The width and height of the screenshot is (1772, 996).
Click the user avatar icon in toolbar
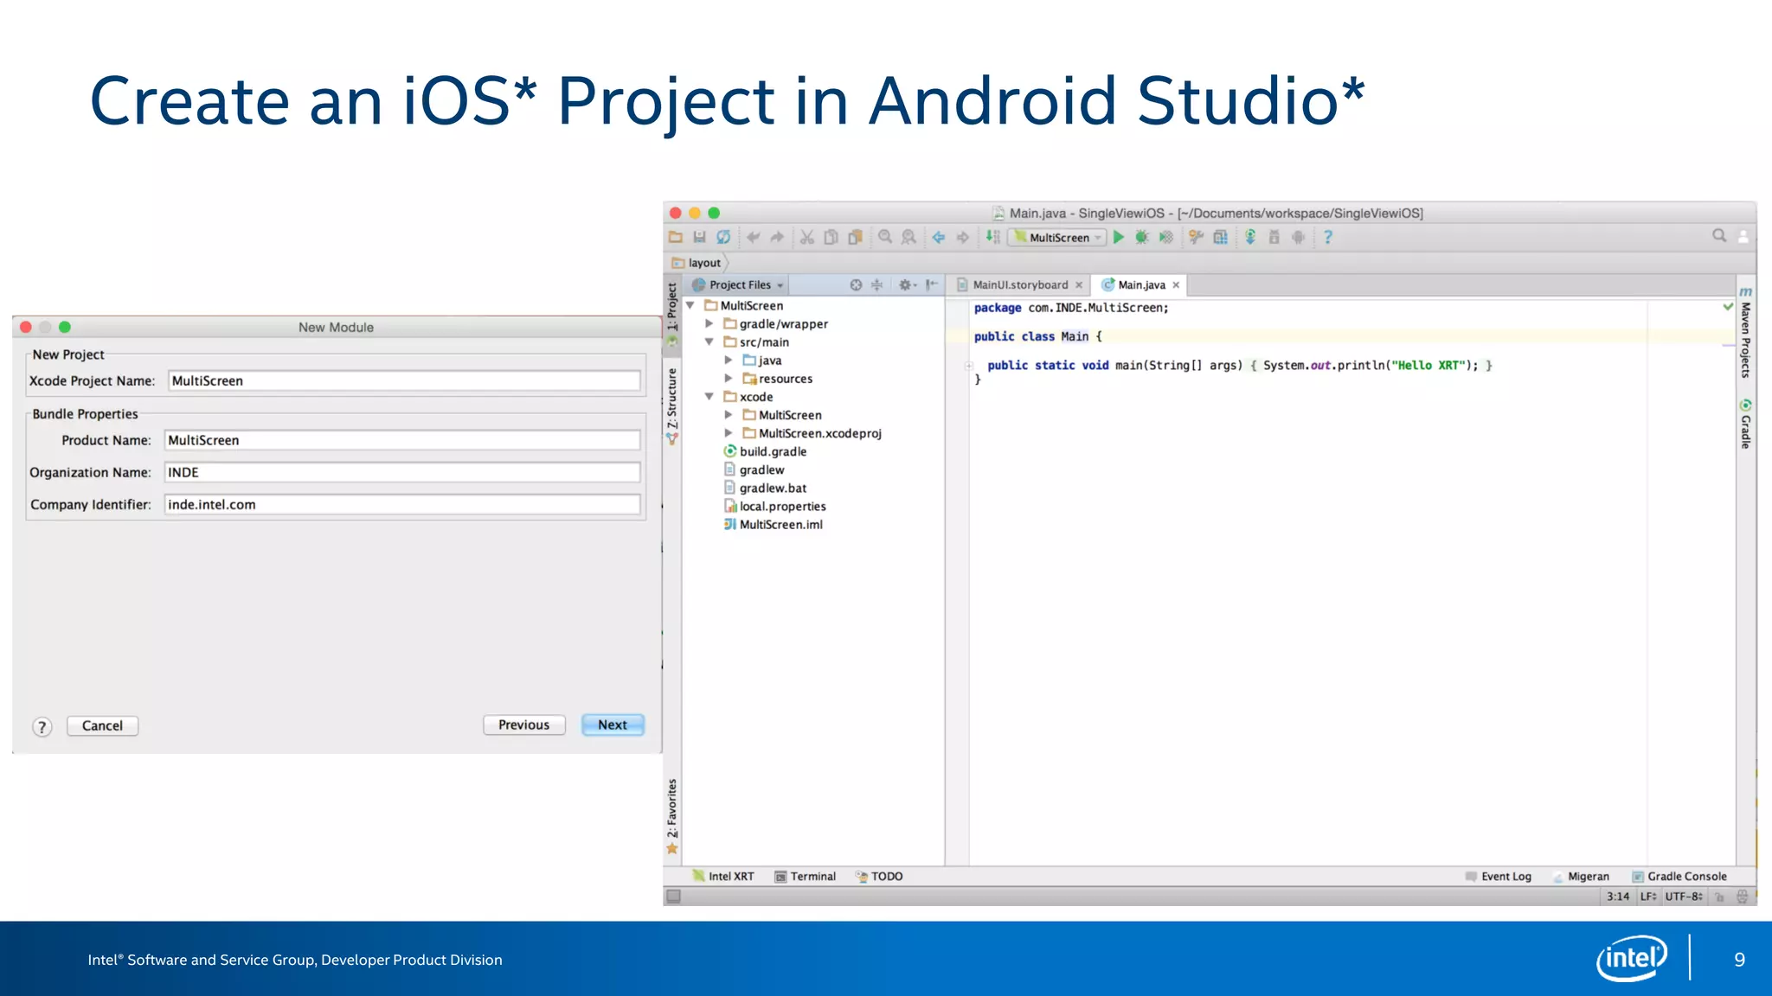[x=1743, y=237]
